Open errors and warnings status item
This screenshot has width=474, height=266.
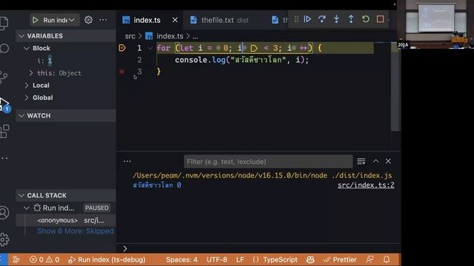click(x=44, y=259)
